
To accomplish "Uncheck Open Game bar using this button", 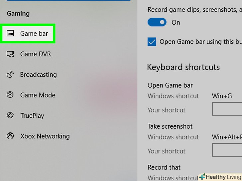I will pos(152,42).
